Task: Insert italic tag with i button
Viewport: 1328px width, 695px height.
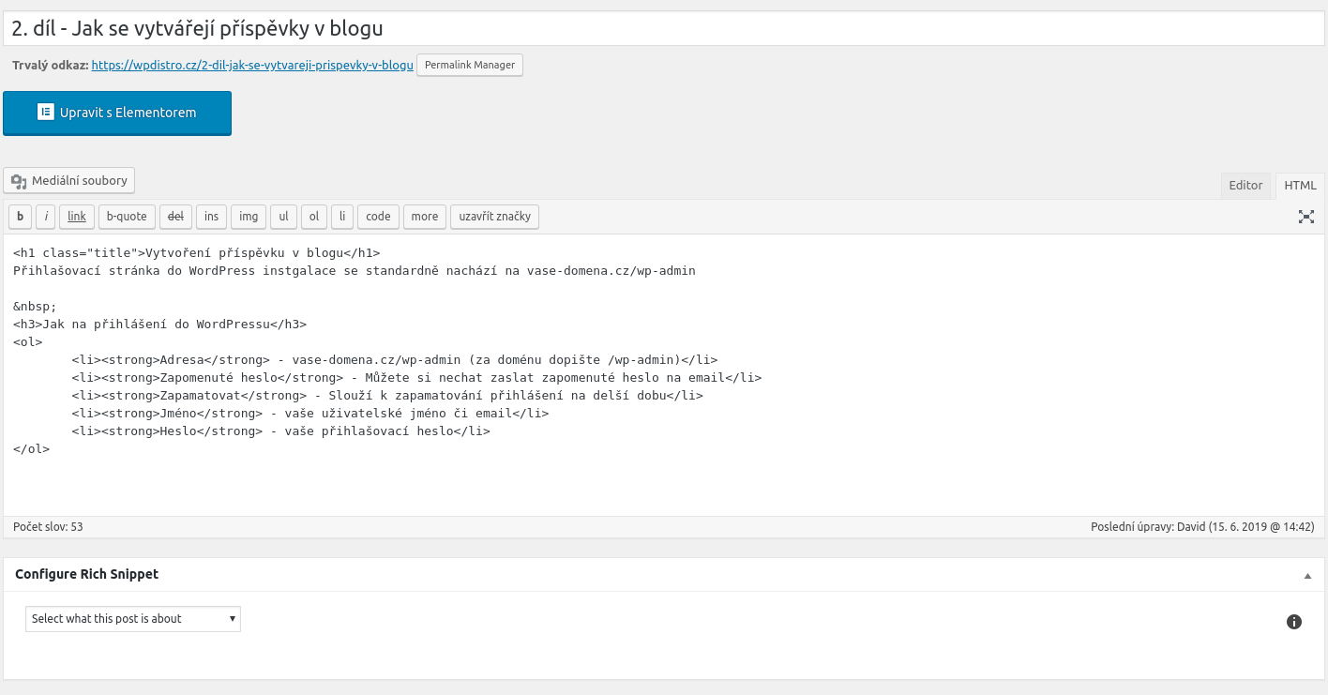Action: pos(46,217)
